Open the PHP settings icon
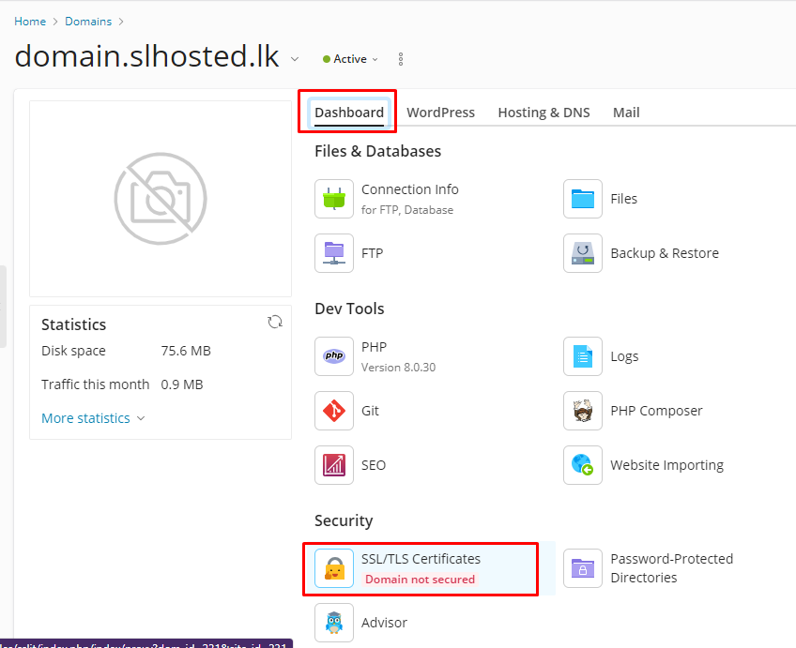This screenshot has width=796, height=648. point(334,356)
